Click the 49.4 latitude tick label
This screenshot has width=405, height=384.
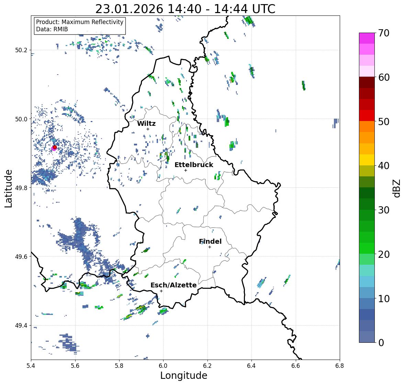click(21, 326)
